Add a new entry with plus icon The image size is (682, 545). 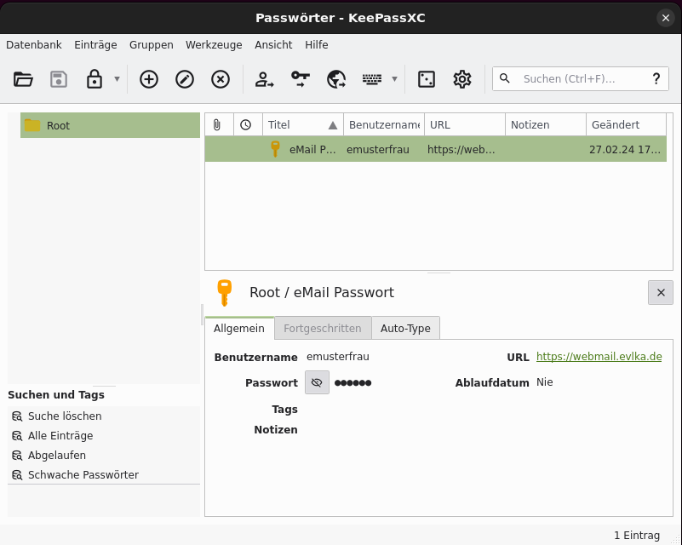click(x=149, y=79)
